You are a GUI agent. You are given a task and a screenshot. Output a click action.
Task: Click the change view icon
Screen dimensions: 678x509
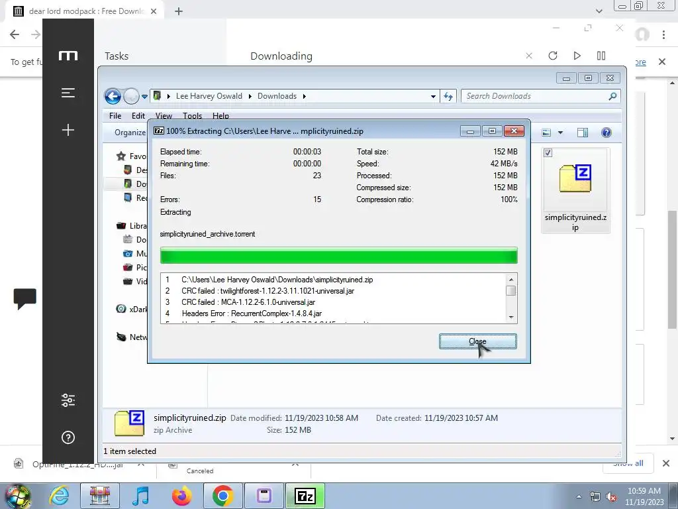546,133
